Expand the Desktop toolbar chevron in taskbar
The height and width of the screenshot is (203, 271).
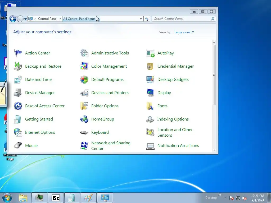220,195
